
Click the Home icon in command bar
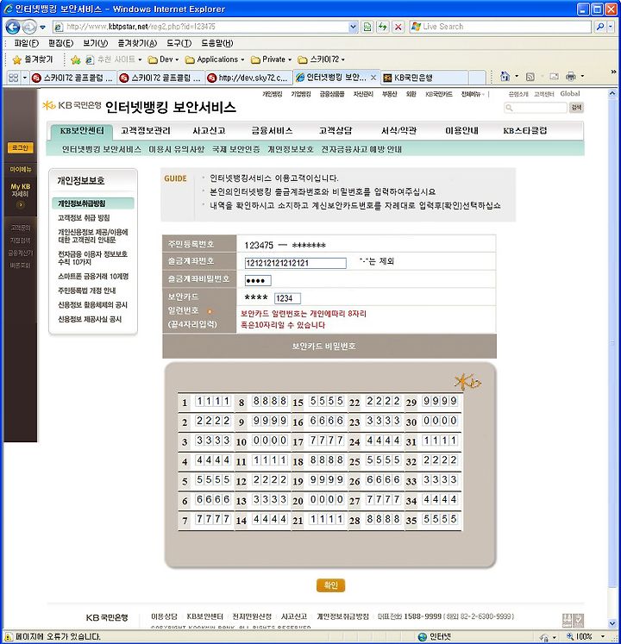click(505, 77)
